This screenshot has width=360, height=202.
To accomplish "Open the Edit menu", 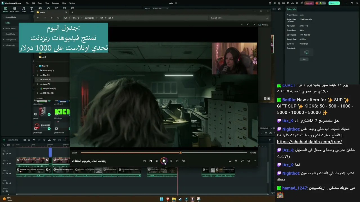I will [x=33, y=3].
